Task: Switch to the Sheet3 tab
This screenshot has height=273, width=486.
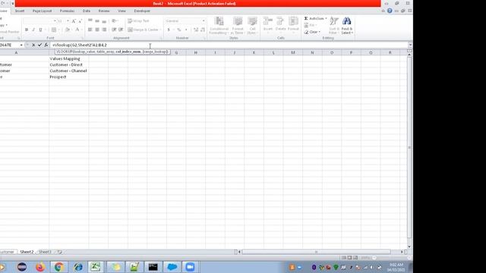Action: 45,252
